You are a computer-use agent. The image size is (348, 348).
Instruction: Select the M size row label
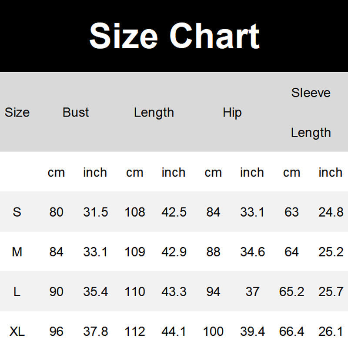point(17,252)
